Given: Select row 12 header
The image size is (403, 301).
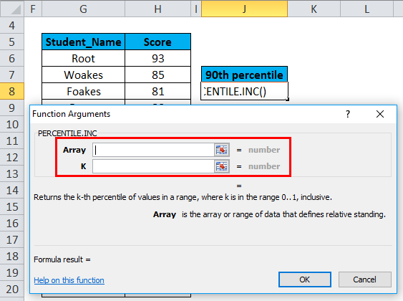Looking at the screenshot, I should [x=12, y=157].
